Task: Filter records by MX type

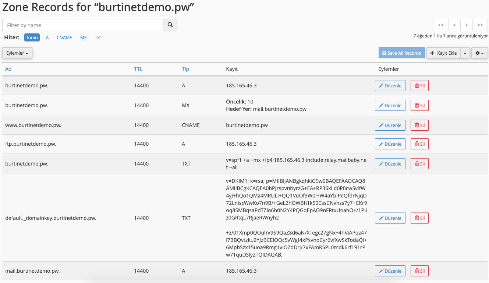Action: pyautogui.click(x=84, y=37)
